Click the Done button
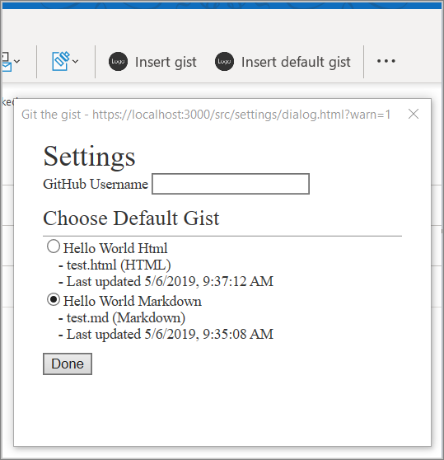Viewport: 444px width, 460px height. pos(68,364)
